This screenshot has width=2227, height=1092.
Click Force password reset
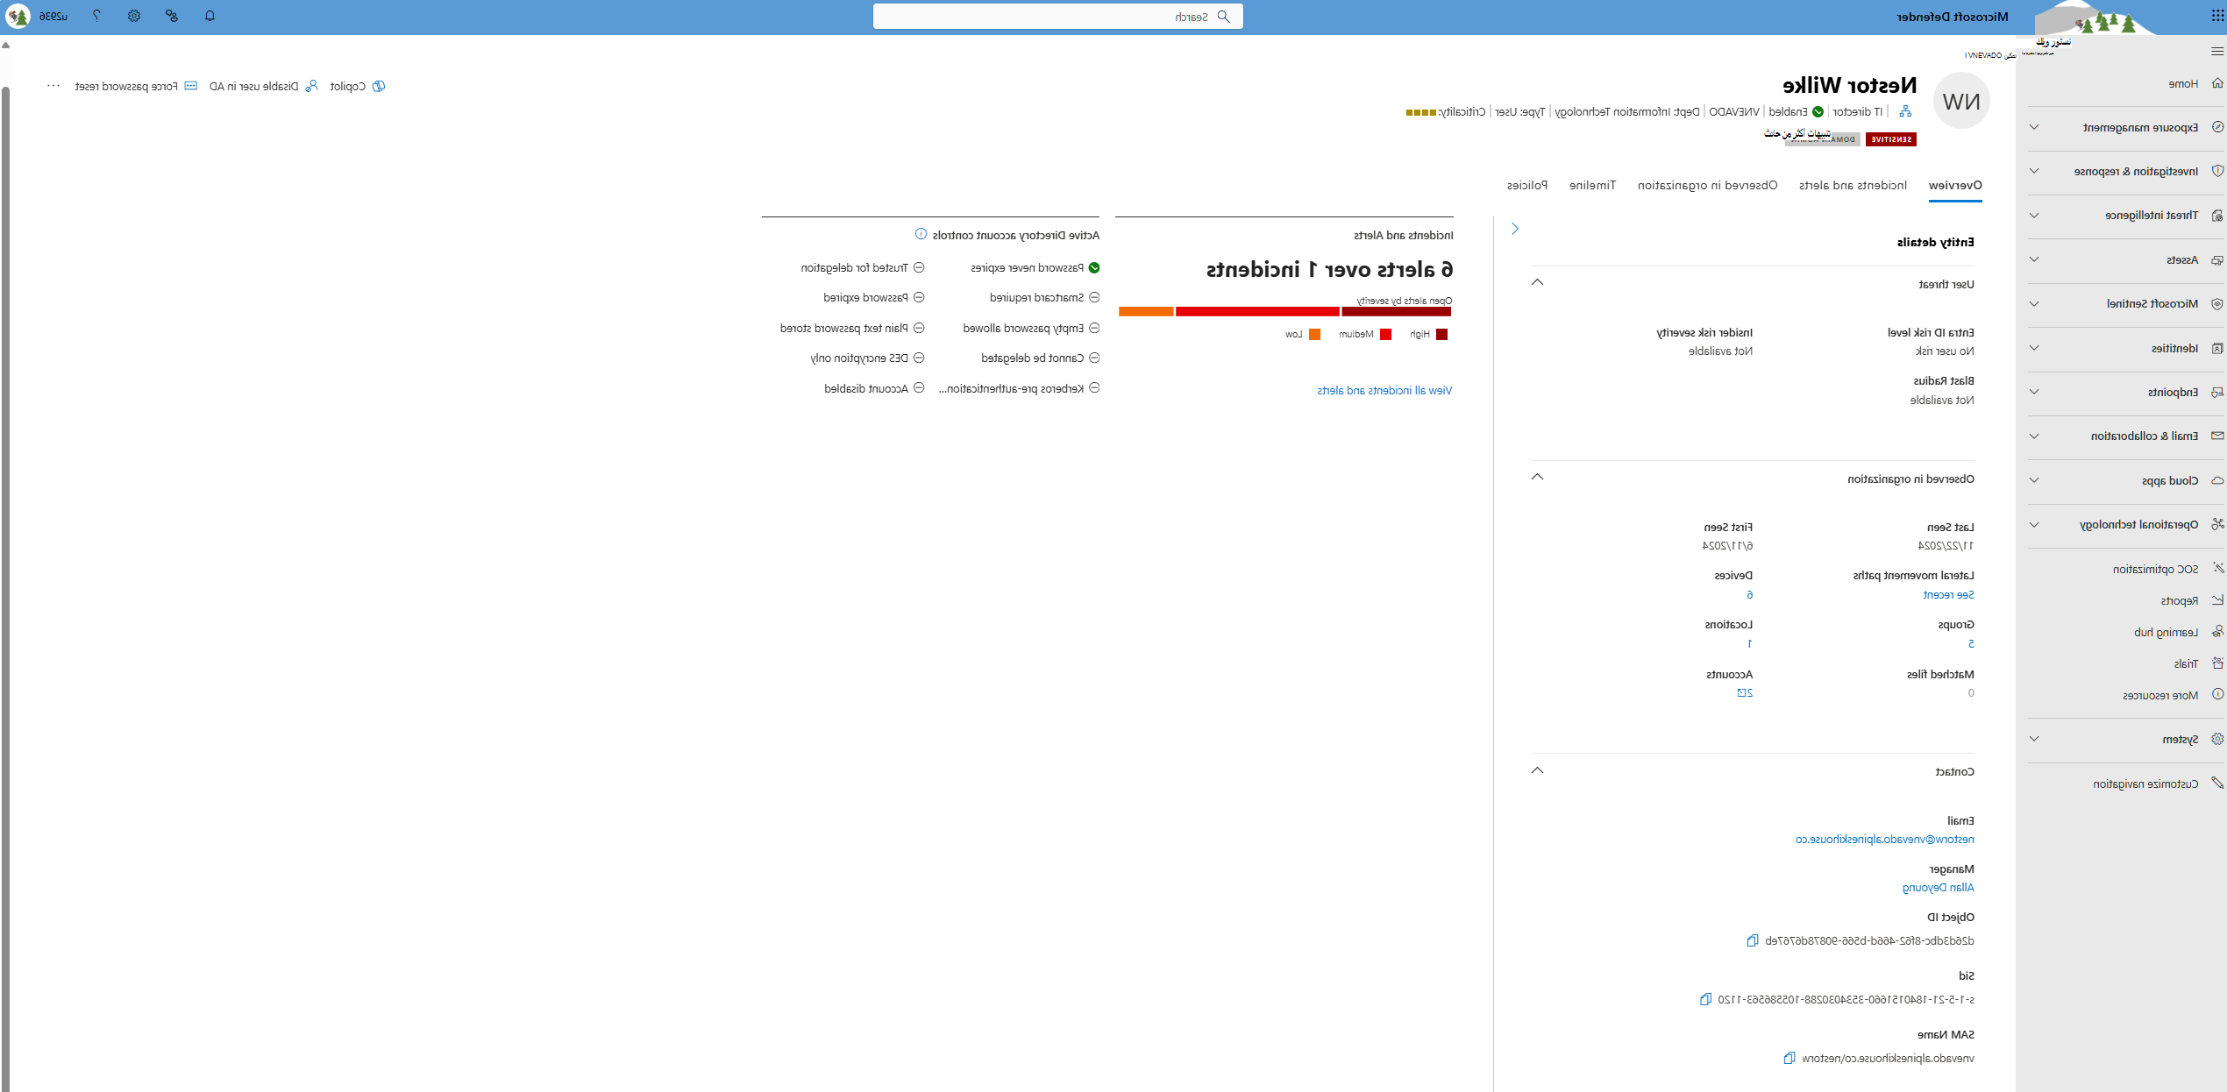point(136,86)
